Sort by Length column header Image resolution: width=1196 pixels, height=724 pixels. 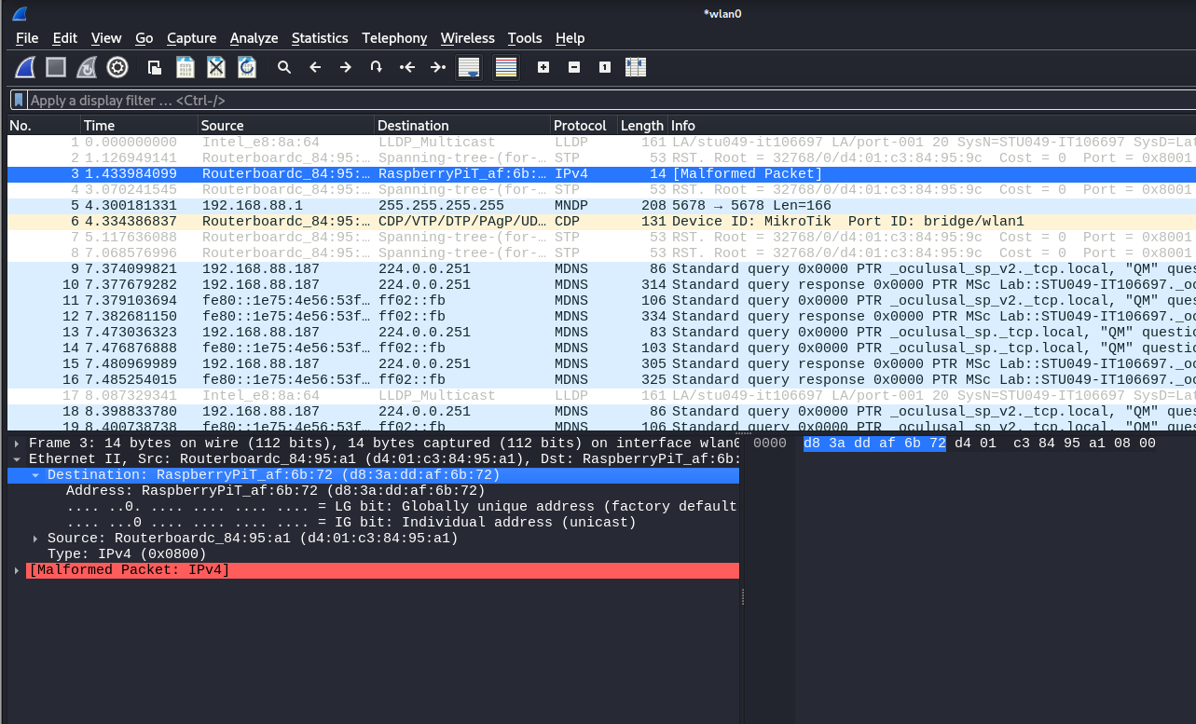coord(641,126)
